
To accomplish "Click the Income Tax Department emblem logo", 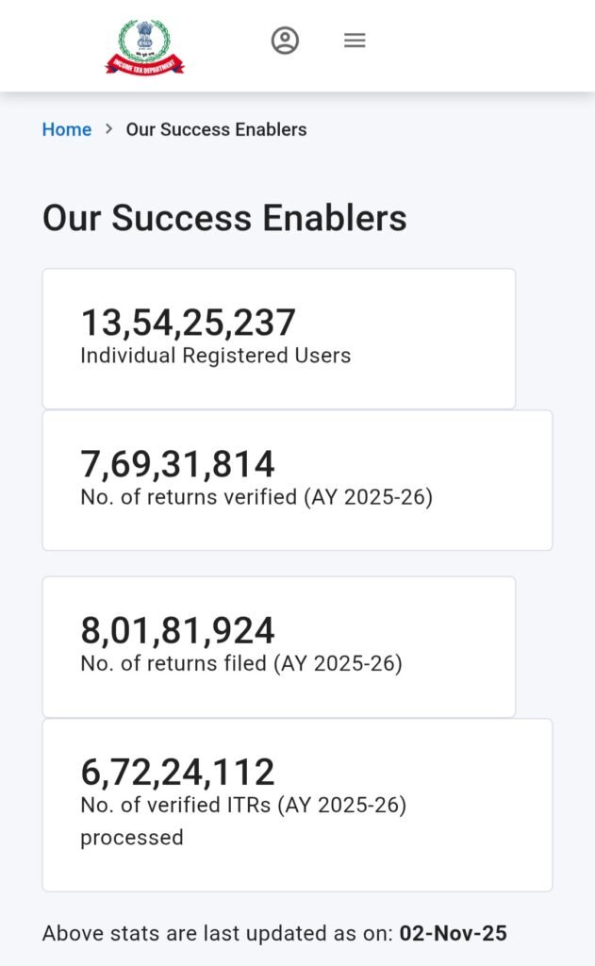I will (x=144, y=38).
